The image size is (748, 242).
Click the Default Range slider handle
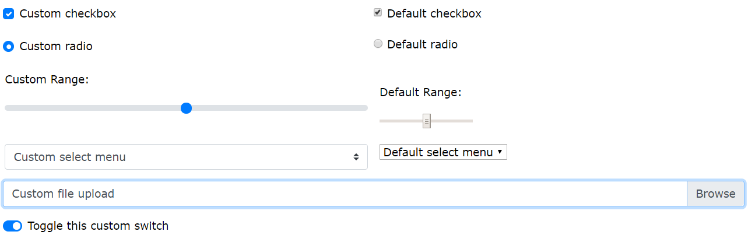click(427, 121)
